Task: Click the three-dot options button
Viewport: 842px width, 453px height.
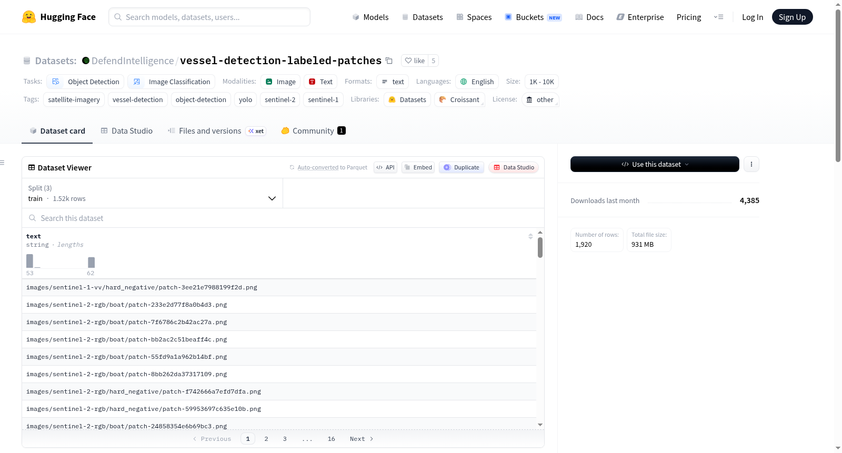Action: [751, 164]
